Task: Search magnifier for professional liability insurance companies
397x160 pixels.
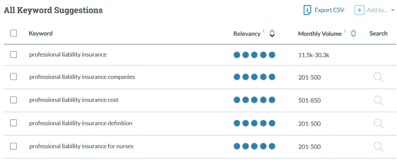Action: [378, 77]
